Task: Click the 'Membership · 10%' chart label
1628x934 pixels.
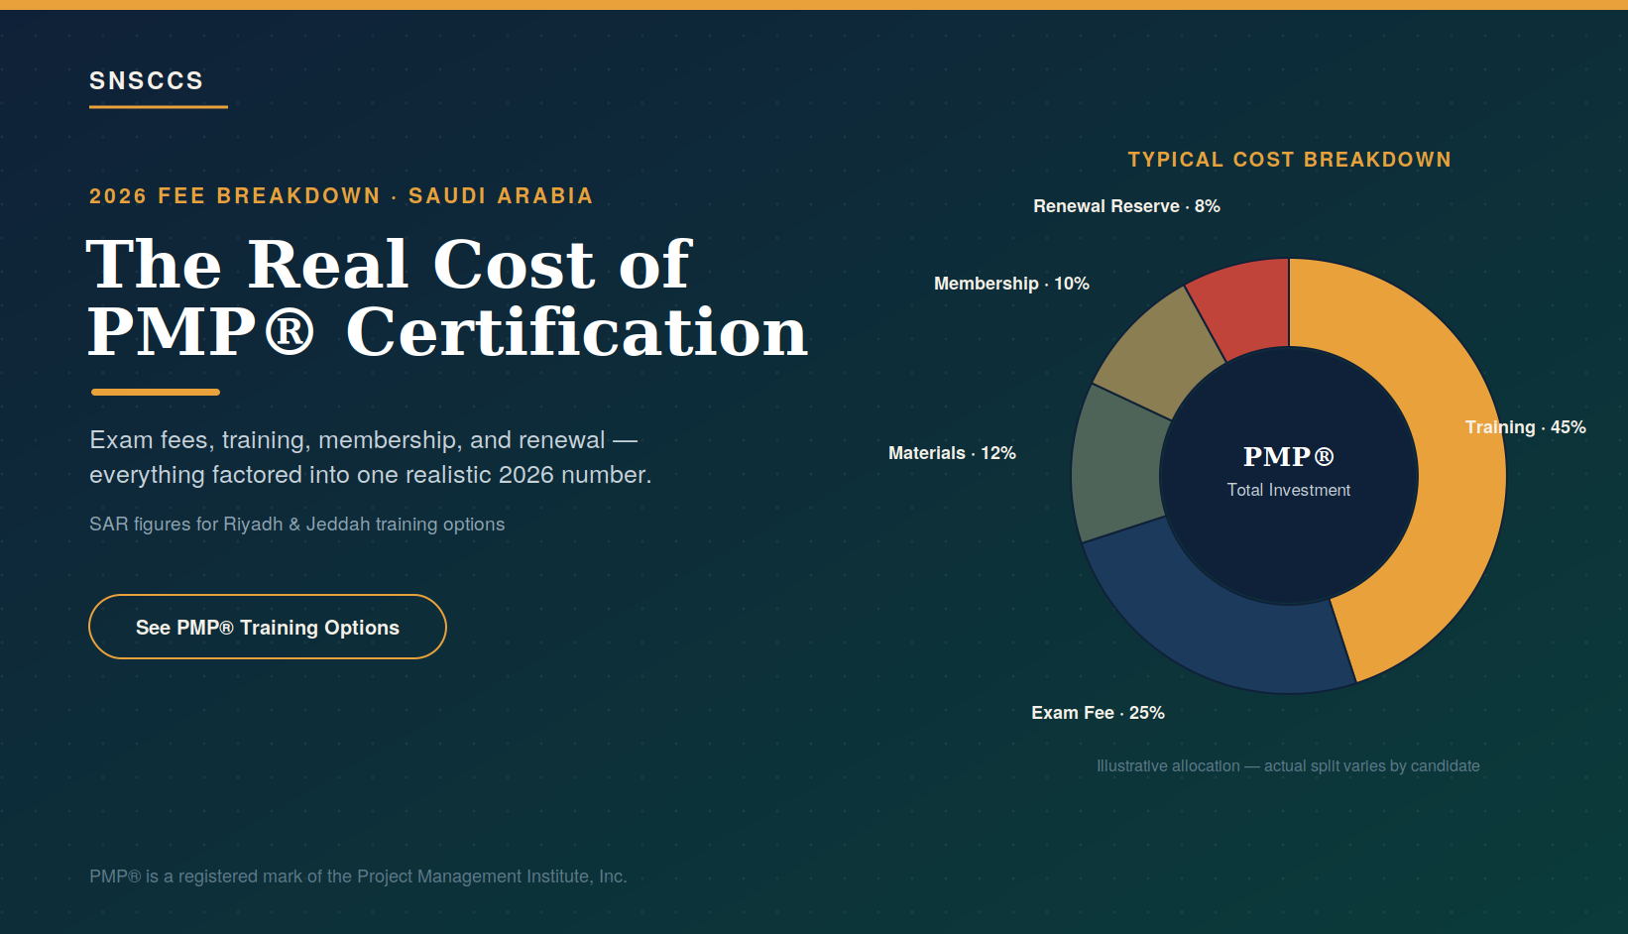Action: tap(1011, 284)
